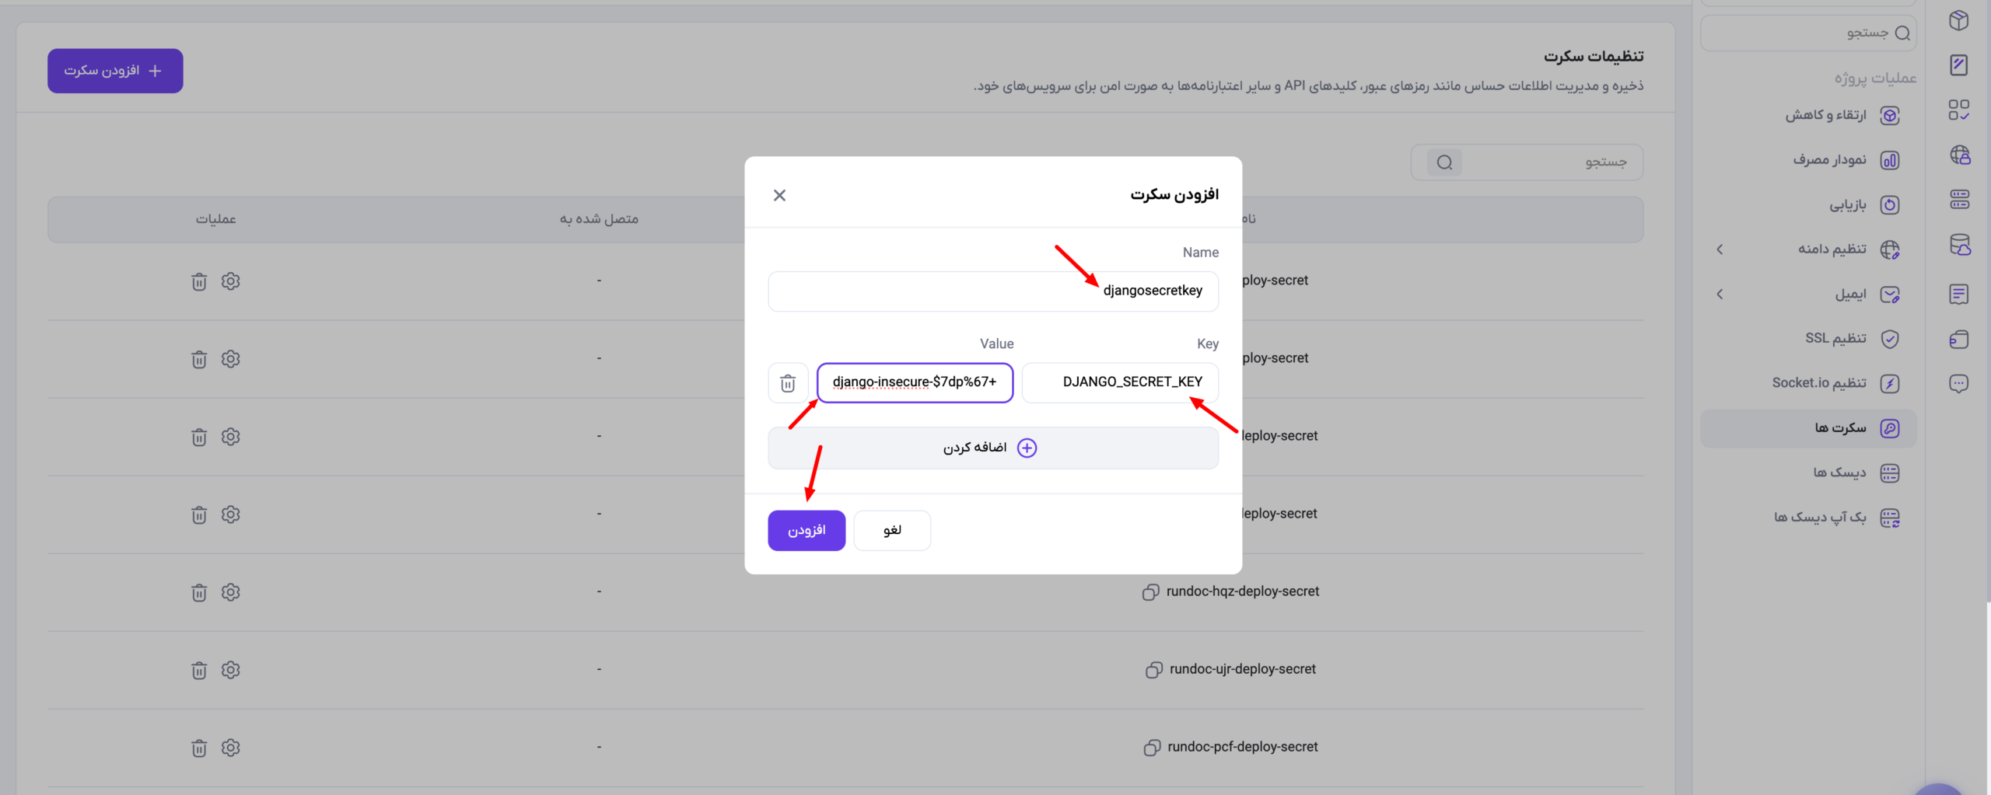
Task: Open the سکرت ها sidebar menu item
Action: [1808, 428]
